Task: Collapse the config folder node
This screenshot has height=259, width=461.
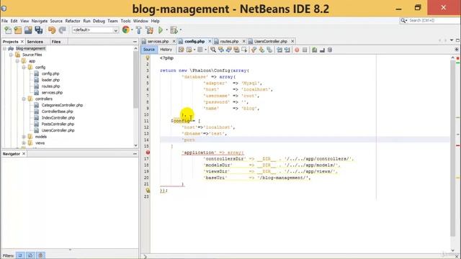Action: (x=24, y=68)
